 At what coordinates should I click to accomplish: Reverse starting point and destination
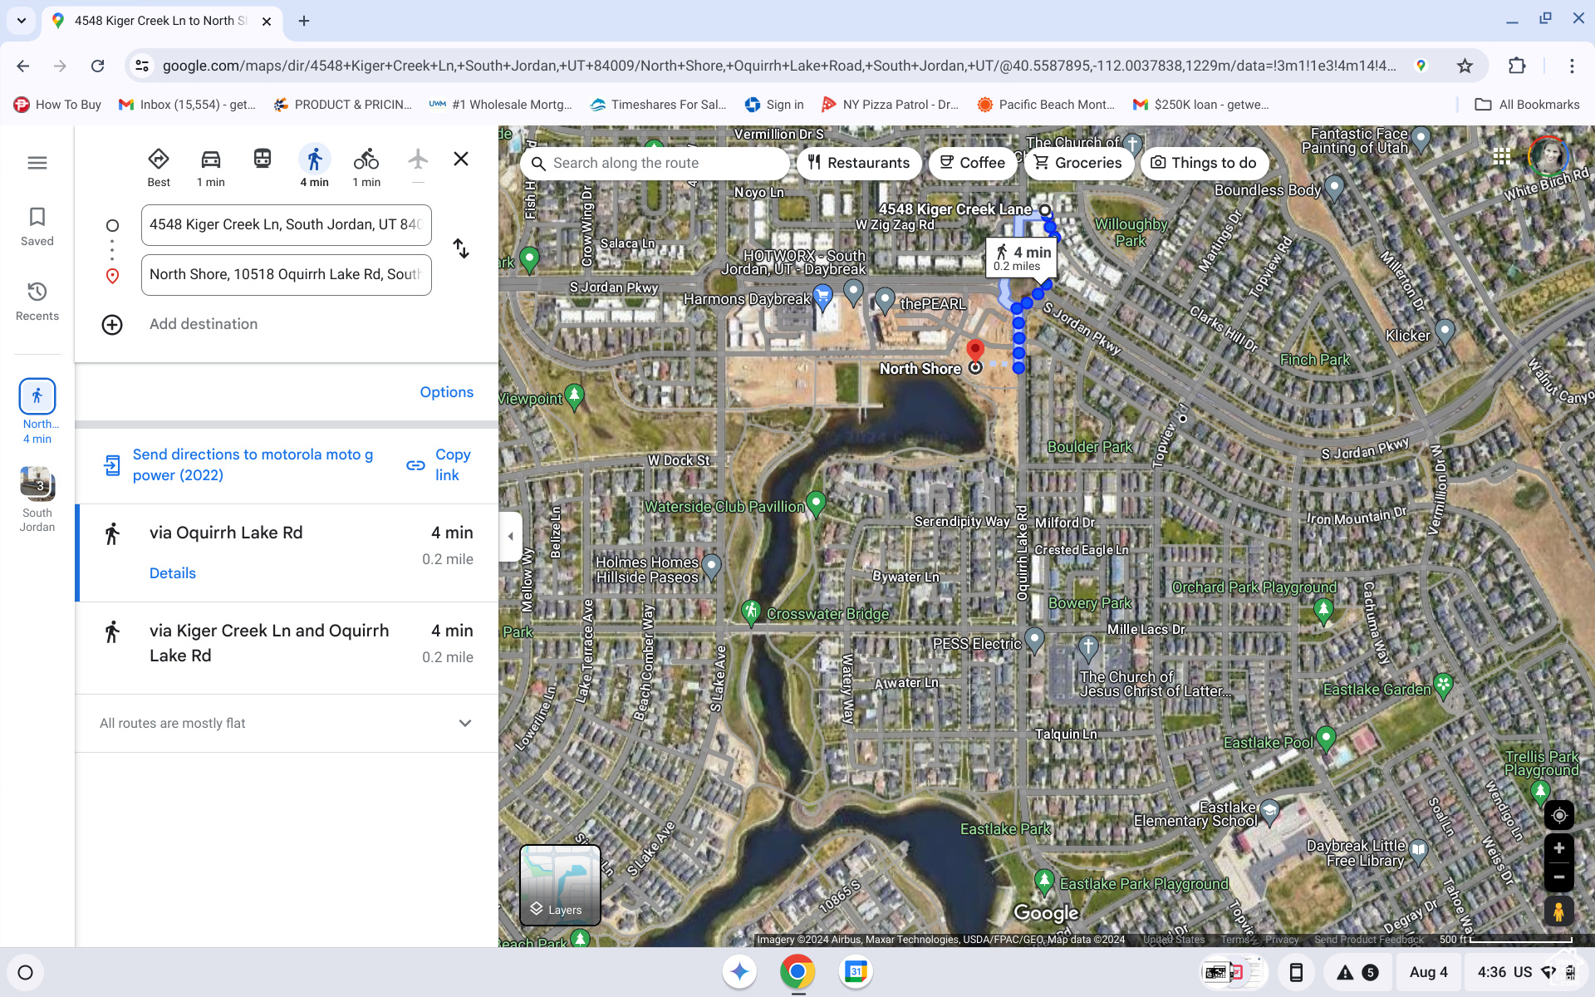(x=461, y=248)
